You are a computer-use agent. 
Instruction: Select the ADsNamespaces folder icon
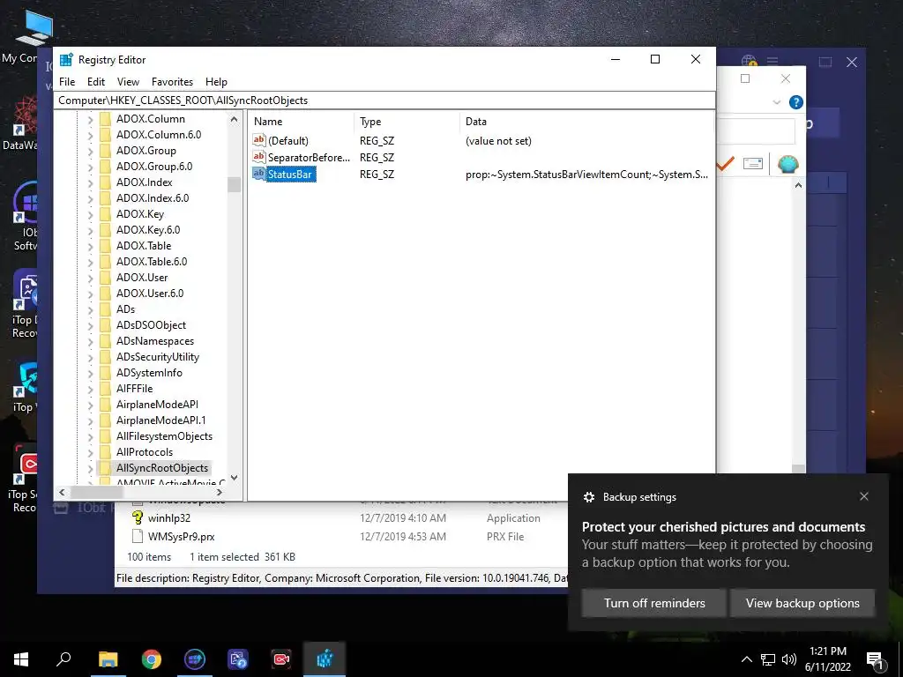point(105,341)
